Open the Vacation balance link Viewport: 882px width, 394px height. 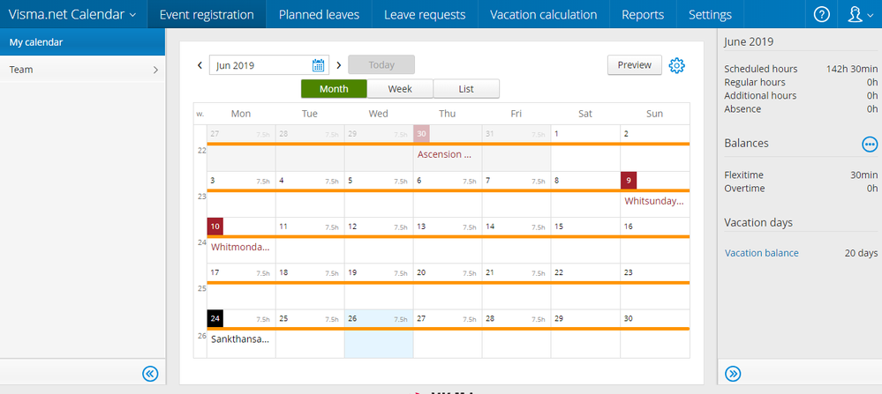pos(762,253)
